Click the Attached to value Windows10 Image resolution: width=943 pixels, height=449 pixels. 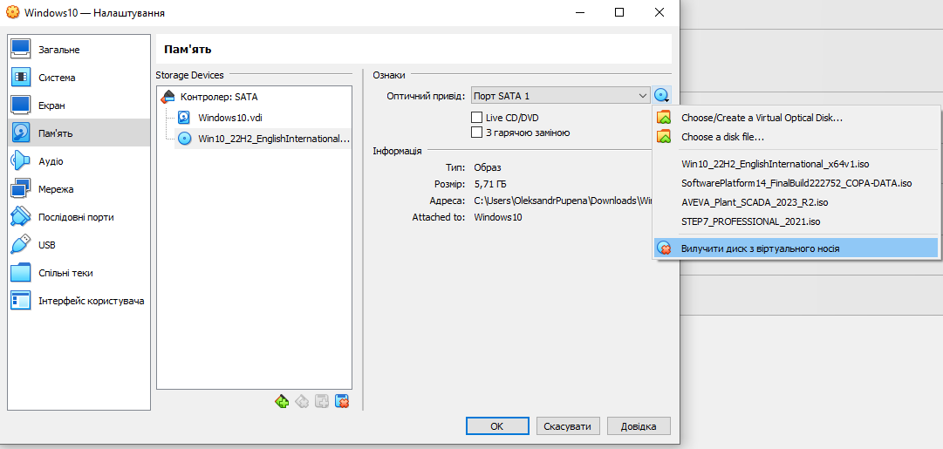coord(498,217)
